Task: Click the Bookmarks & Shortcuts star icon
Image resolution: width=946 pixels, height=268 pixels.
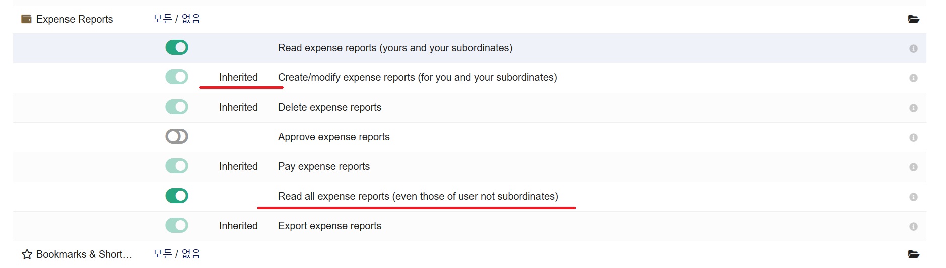Action: coord(27,254)
